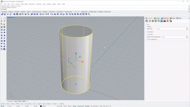Click the cone tool in left sidebar
Viewport: 190px width, 107px height.
click(x=1, y=35)
